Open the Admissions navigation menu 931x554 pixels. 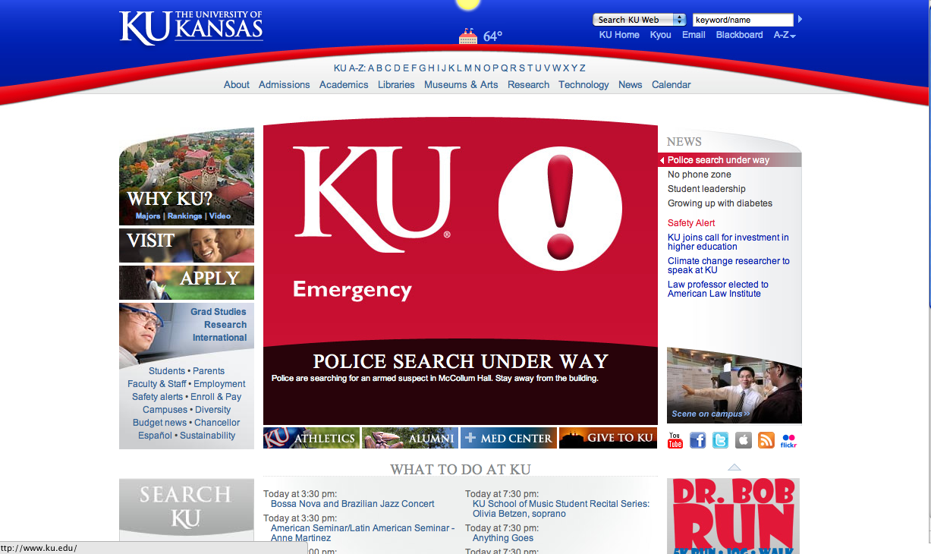click(285, 85)
